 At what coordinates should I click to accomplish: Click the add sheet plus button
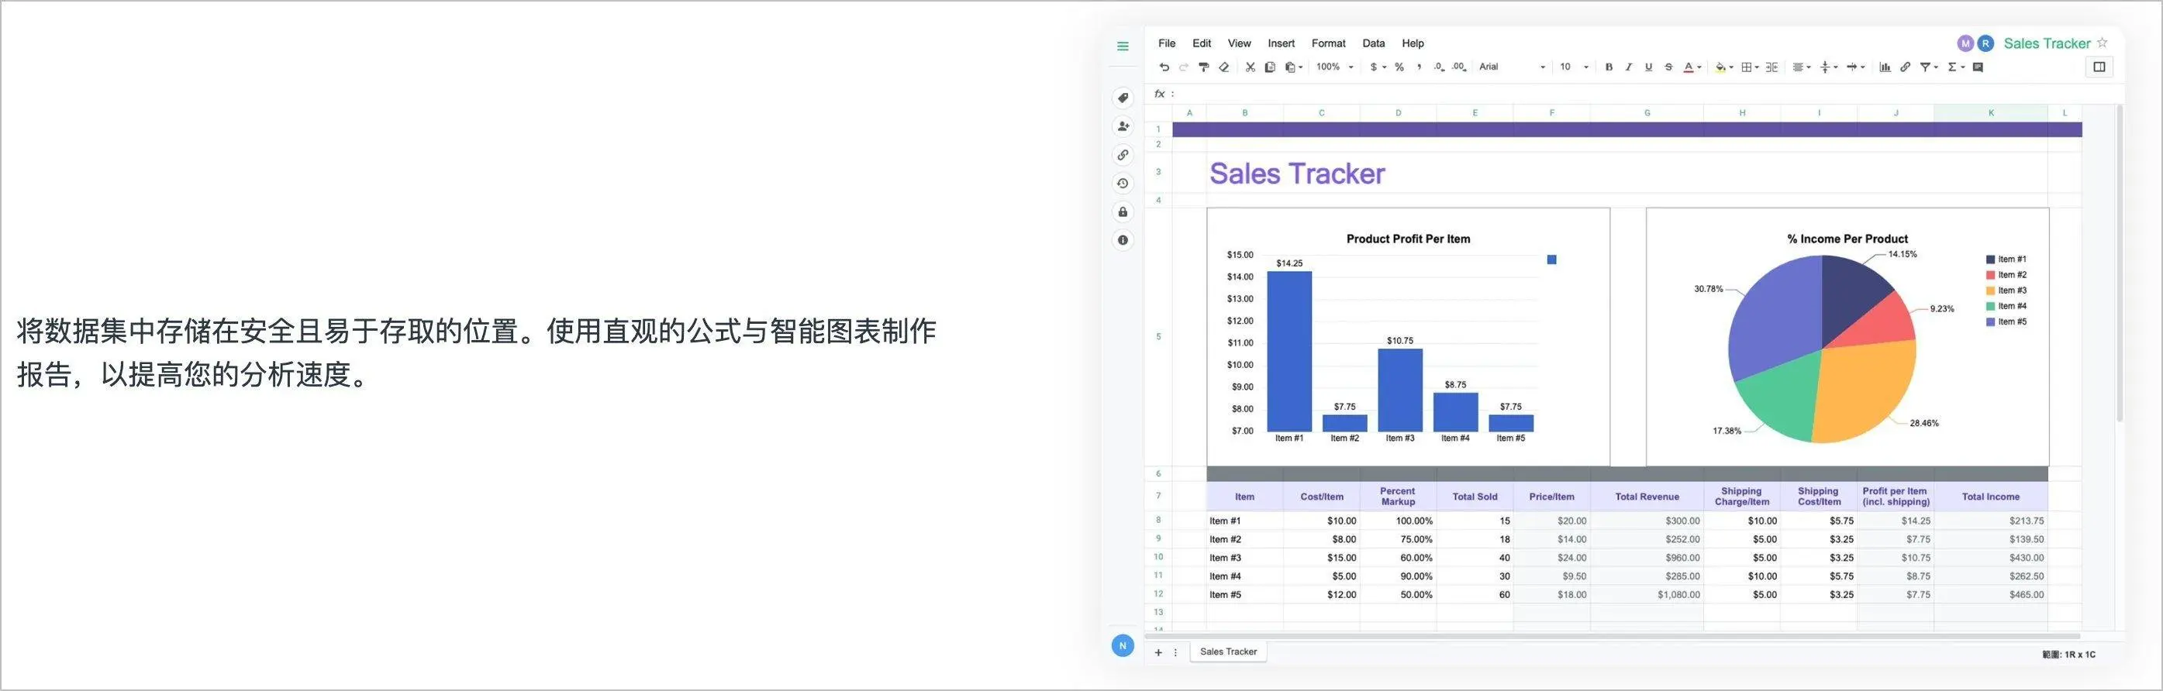click(1158, 652)
